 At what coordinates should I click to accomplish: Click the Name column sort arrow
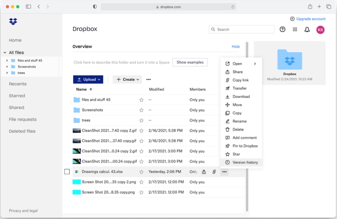pos(91,89)
